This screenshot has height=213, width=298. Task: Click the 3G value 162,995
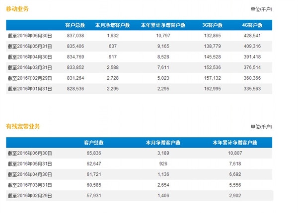click(213, 89)
